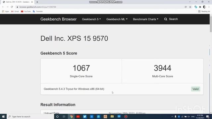
Task: Click the Valid status badge
Action: (x=195, y=89)
